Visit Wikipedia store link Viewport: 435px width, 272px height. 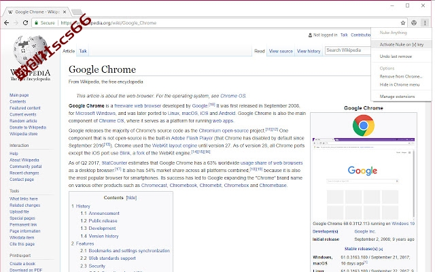[24, 134]
